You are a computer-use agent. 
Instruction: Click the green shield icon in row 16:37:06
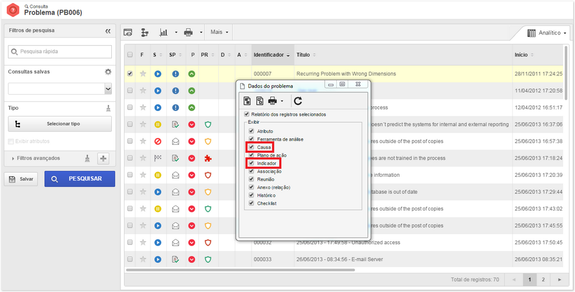(x=208, y=124)
